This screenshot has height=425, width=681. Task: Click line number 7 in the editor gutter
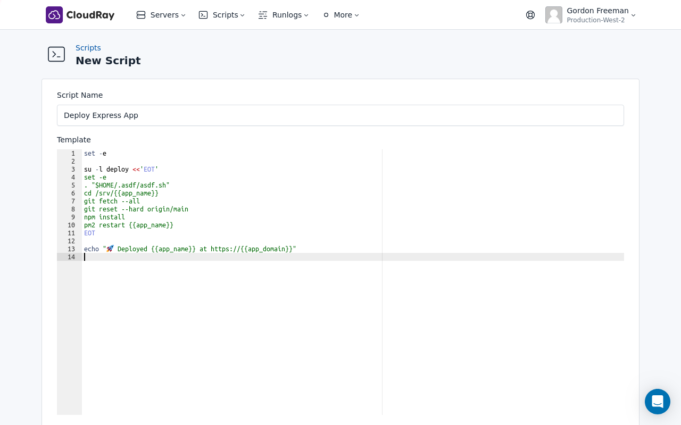click(x=73, y=201)
